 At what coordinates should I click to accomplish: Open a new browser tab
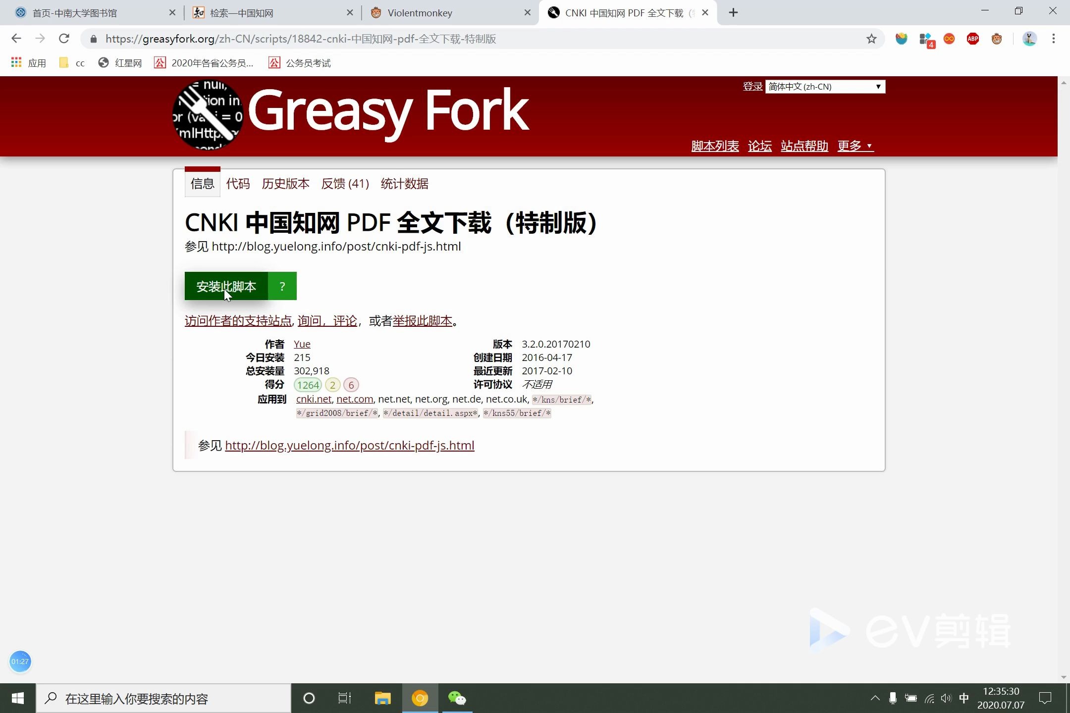[x=734, y=13]
